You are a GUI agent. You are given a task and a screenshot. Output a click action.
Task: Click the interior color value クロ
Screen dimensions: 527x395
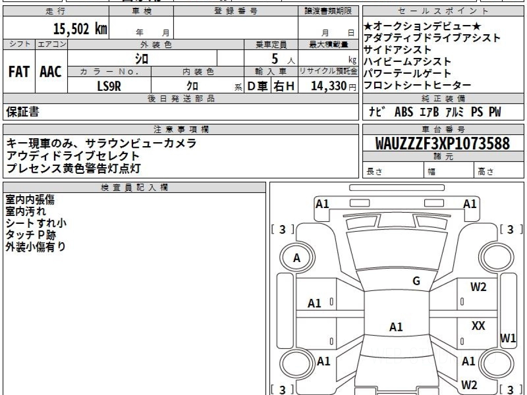click(192, 86)
